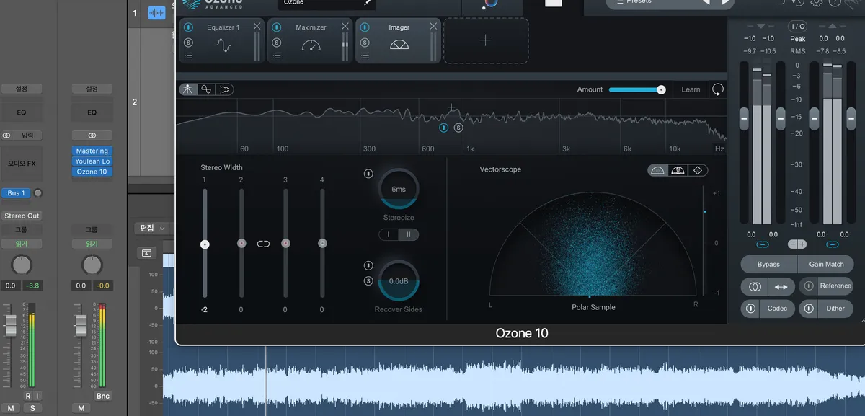This screenshot has width=865, height=416.
Task: Adjust the Amount slider
Action: pos(637,89)
